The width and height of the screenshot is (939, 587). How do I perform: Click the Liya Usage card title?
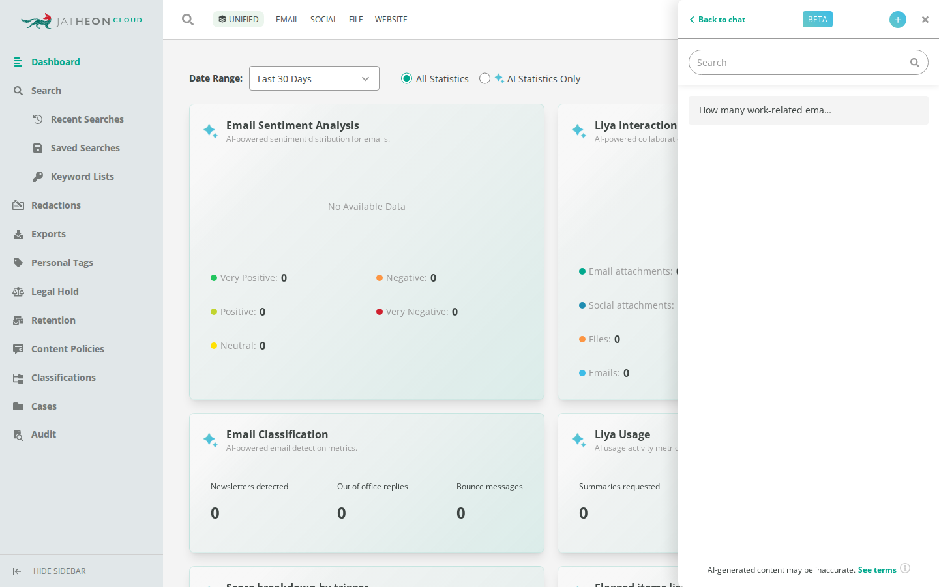click(x=622, y=434)
